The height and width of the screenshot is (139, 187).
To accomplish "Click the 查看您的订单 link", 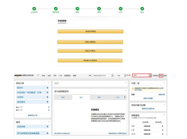I will coord(32,115).
